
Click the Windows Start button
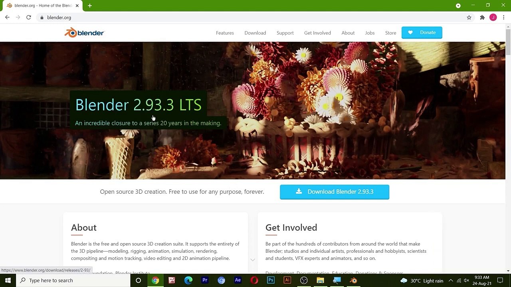coord(8,280)
